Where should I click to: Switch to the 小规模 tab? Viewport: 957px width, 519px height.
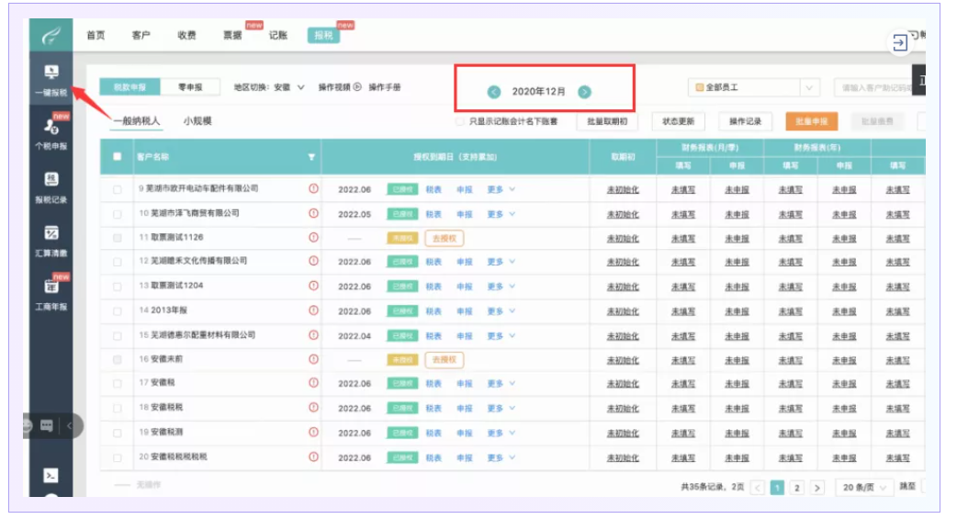click(197, 120)
